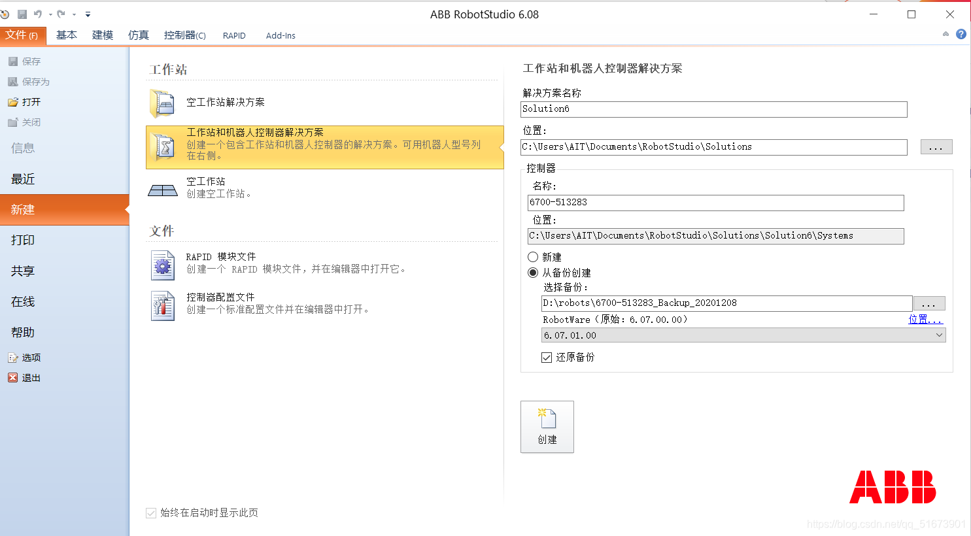Click the RobotStudio app icon in title bar
The image size is (971, 536).
5,14
